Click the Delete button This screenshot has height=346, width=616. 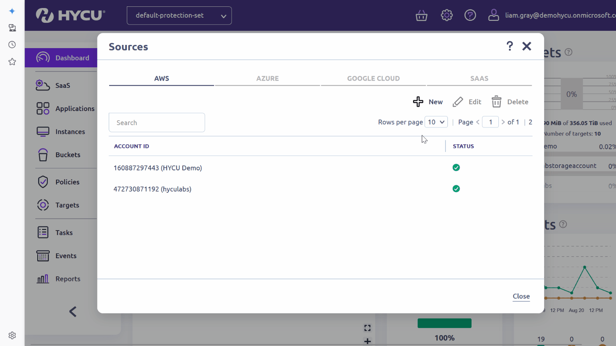coord(510,102)
